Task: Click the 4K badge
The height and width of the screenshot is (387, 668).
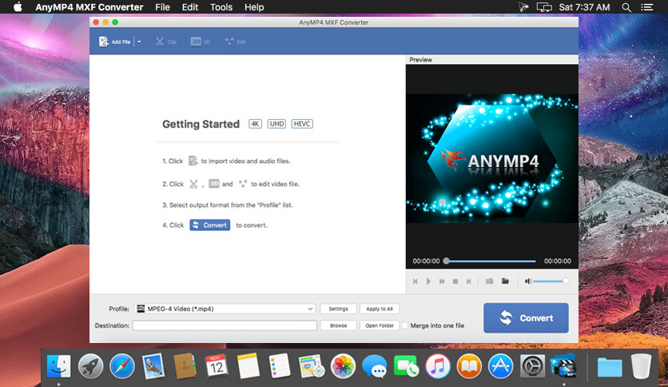Action: tap(255, 124)
